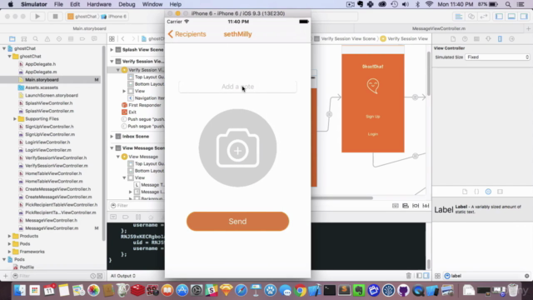Expand the Products folder
Viewport: 533px width, 300px height.
coord(9,236)
